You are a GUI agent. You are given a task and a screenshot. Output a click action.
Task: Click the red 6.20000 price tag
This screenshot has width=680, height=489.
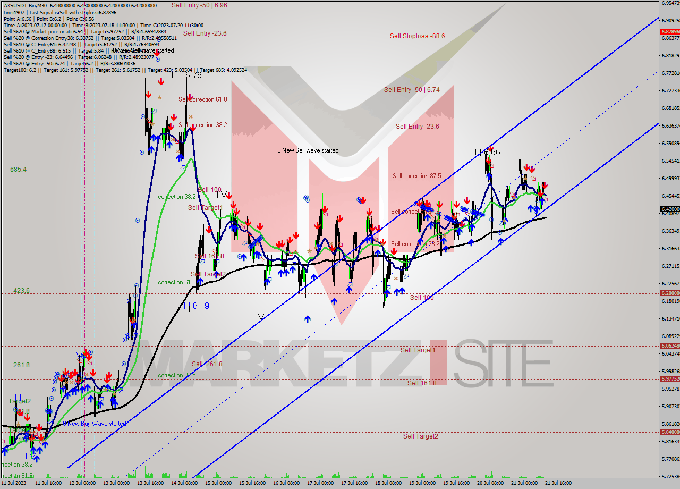[669, 293]
